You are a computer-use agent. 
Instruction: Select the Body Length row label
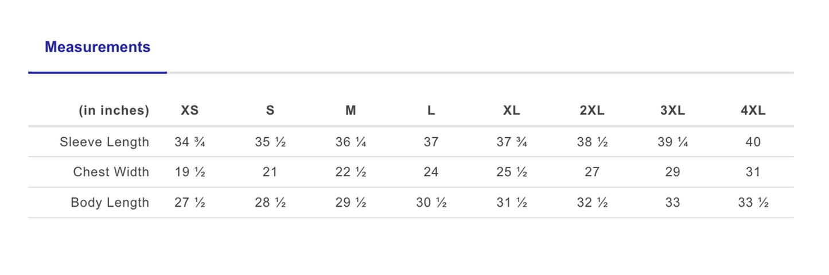click(x=110, y=202)
